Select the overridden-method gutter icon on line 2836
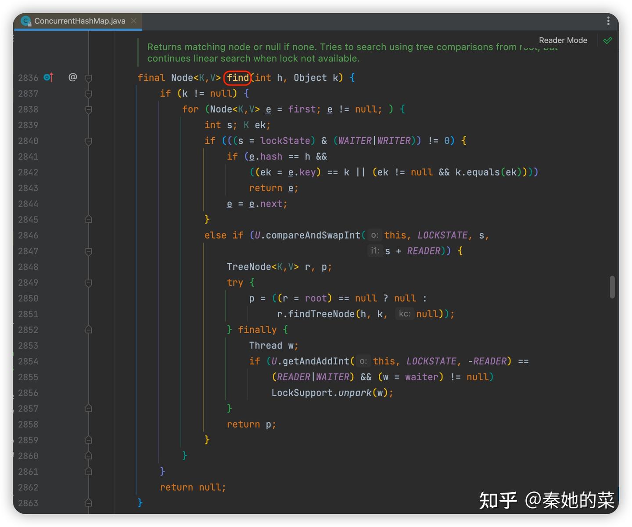Viewport: 632px width, 527px height. [x=48, y=77]
